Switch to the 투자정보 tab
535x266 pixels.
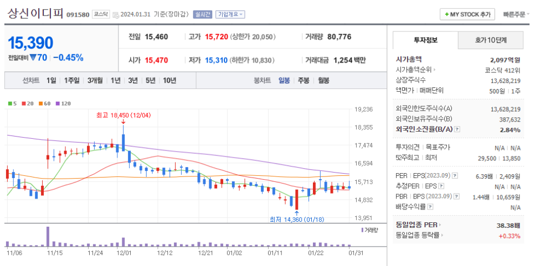425,40
